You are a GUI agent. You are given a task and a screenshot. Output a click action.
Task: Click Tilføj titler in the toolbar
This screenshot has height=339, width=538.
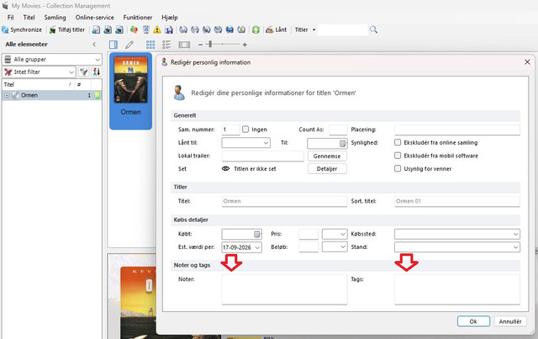pyautogui.click(x=67, y=30)
